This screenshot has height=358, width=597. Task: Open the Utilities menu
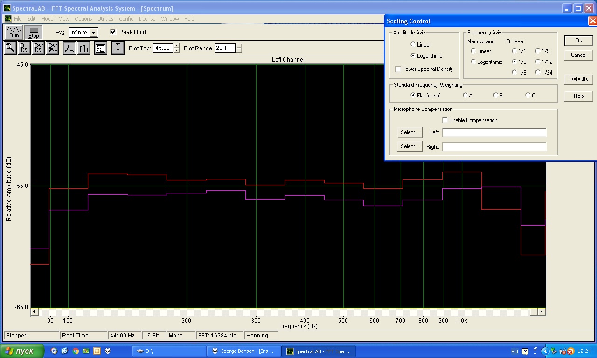click(x=105, y=19)
